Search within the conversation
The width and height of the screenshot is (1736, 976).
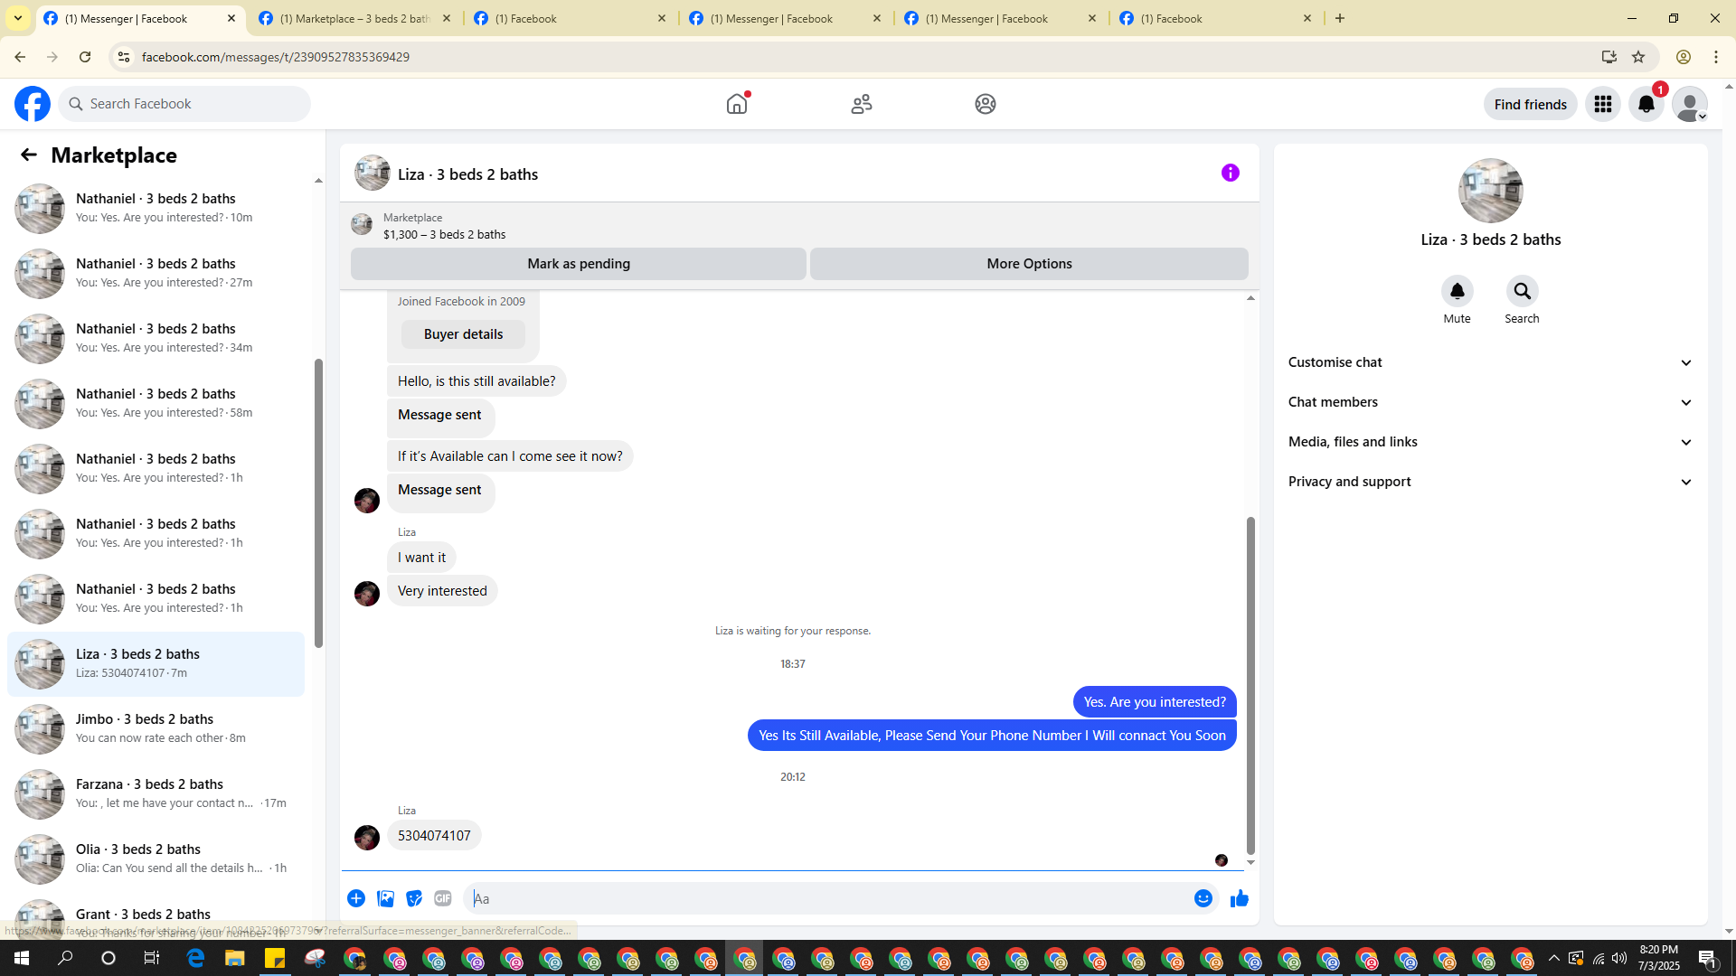[x=1522, y=292]
